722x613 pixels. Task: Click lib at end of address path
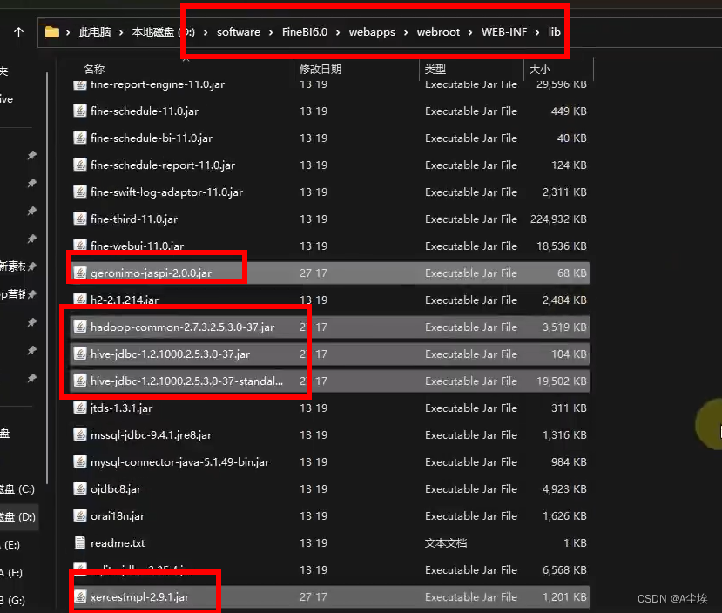(x=555, y=32)
